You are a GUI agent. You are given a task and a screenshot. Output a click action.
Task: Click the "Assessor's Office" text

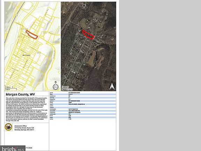pyautogui.click(x=21, y=126)
